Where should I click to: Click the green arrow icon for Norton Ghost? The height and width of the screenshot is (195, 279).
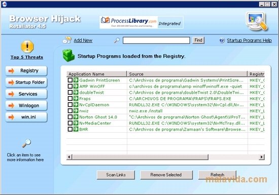pos(76,117)
